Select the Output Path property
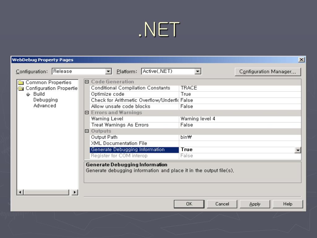Image resolution: width=317 pixels, height=238 pixels. point(134,137)
